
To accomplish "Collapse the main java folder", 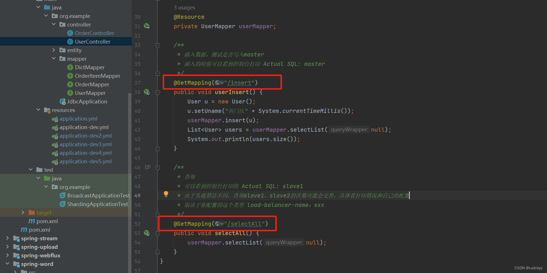I will point(39,7).
